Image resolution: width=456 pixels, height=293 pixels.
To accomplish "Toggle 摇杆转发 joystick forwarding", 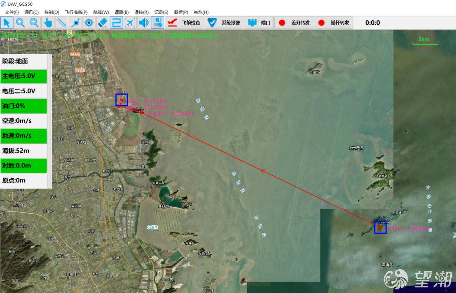I will pyautogui.click(x=333, y=23).
